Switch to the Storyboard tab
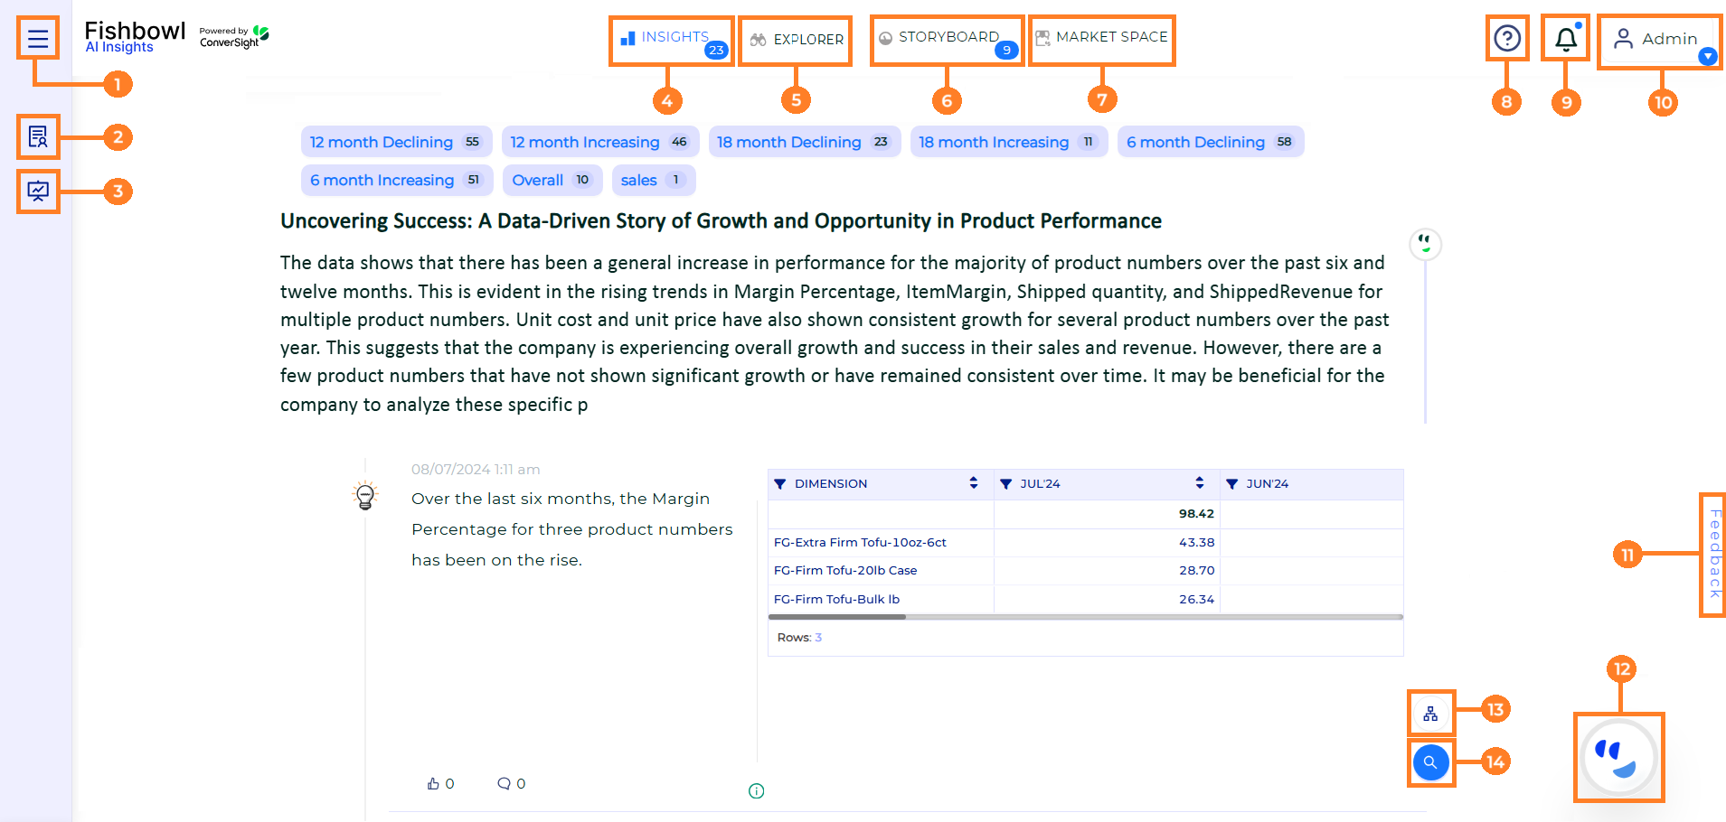This screenshot has height=822, width=1726. click(947, 39)
